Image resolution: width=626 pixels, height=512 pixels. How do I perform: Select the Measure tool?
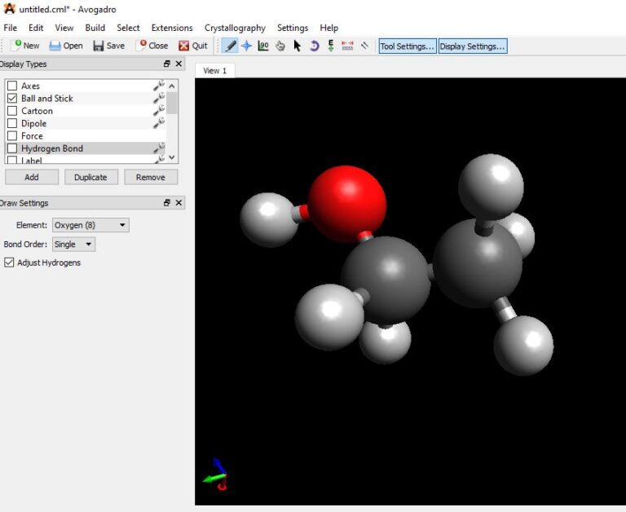[347, 46]
